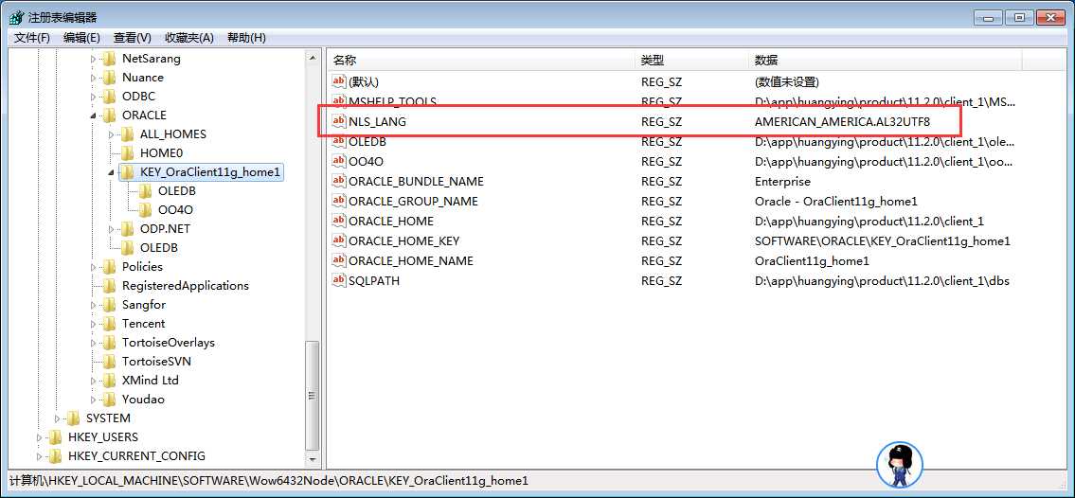This screenshot has width=1075, height=498.
Task: Click the SOFTWARE\ORACLE\KEY_OraClient11g_home1 data value
Action: click(883, 240)
